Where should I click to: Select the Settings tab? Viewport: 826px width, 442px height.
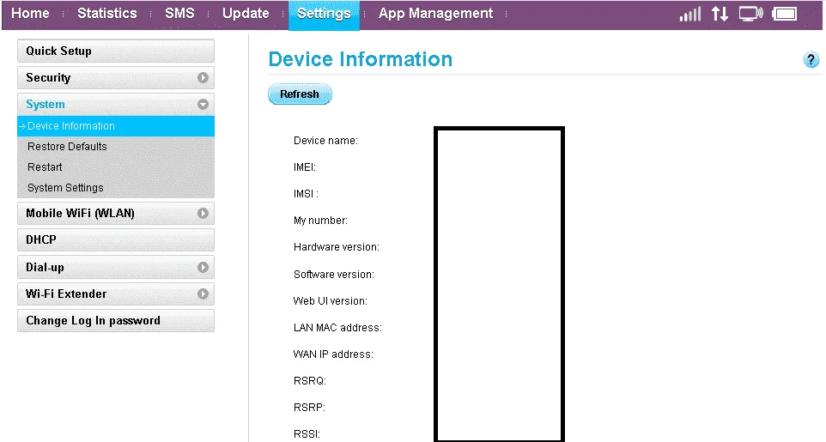[324, 15]
